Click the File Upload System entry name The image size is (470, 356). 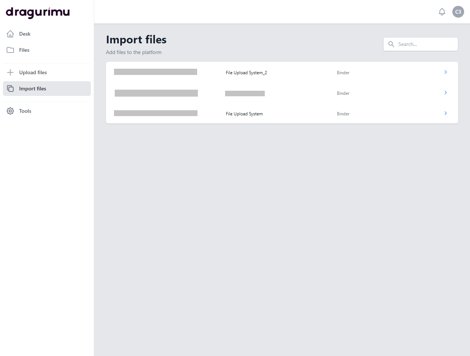(244, 114)
